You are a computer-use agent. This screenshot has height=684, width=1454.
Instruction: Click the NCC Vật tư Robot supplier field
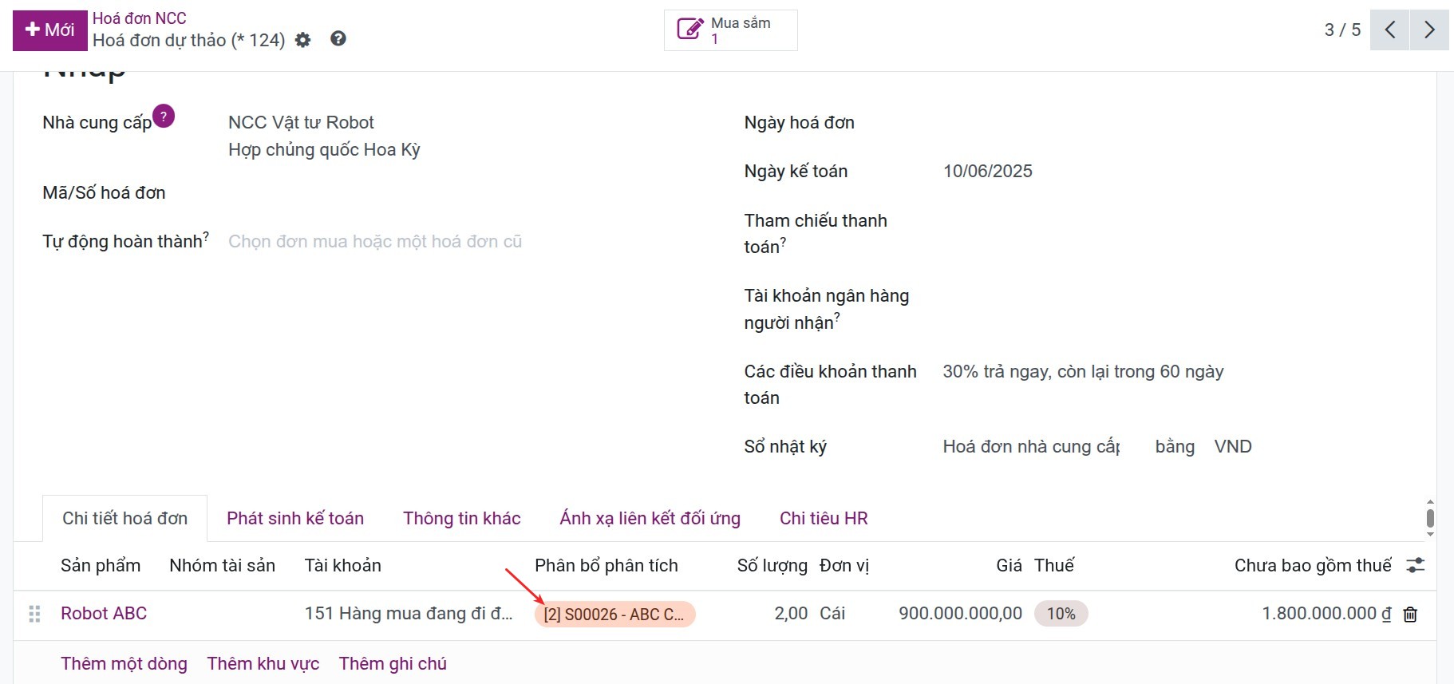[x=301, y=122]
